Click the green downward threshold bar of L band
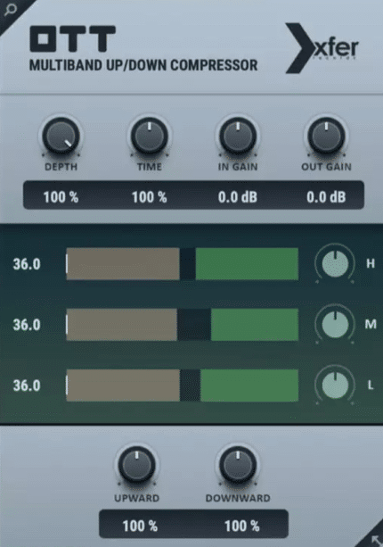383x547 pixels. [x=249, y=385]
